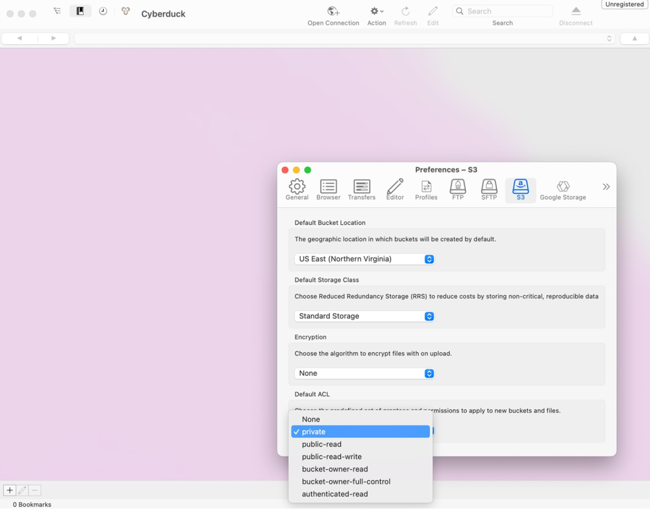Click the Unregistered button

tap(625, 5)
